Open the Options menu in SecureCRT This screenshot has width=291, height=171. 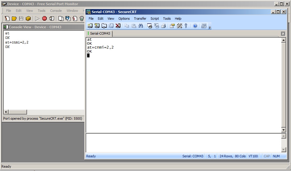124,19
